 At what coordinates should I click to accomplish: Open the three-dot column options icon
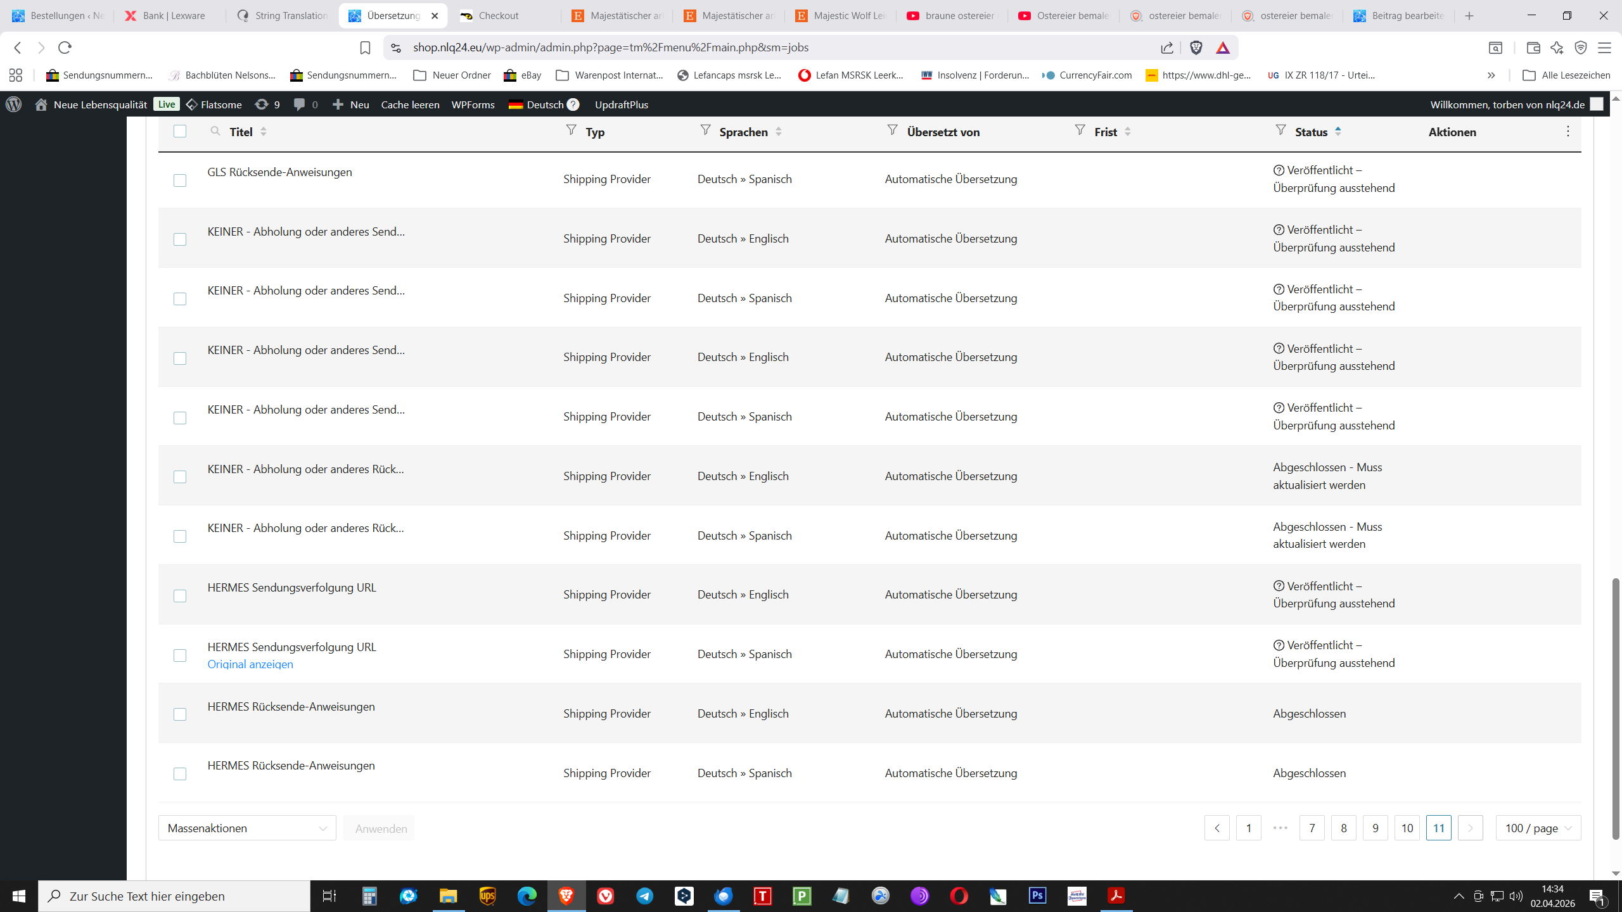pyautogui.click(x=1568, y=131)
